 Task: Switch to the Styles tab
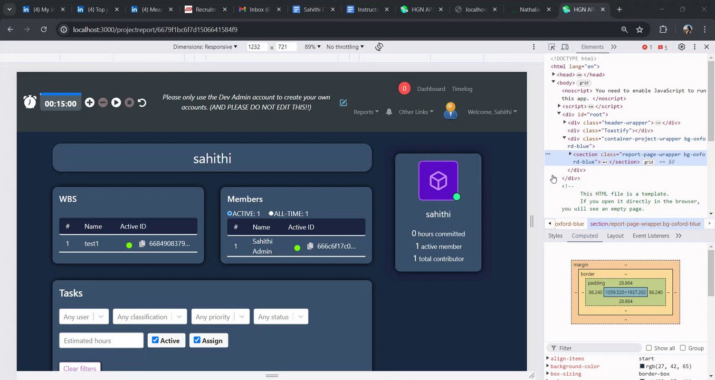[x=555, y=236]
